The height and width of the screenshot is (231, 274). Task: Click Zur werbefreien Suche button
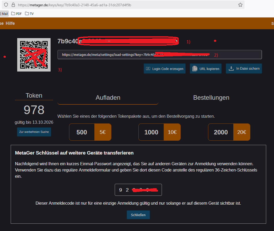(x=34, y=132)
